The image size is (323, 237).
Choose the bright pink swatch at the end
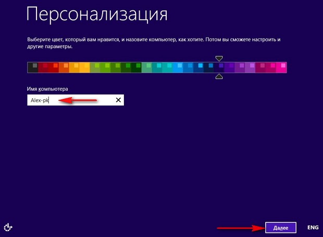pos(281,67)
